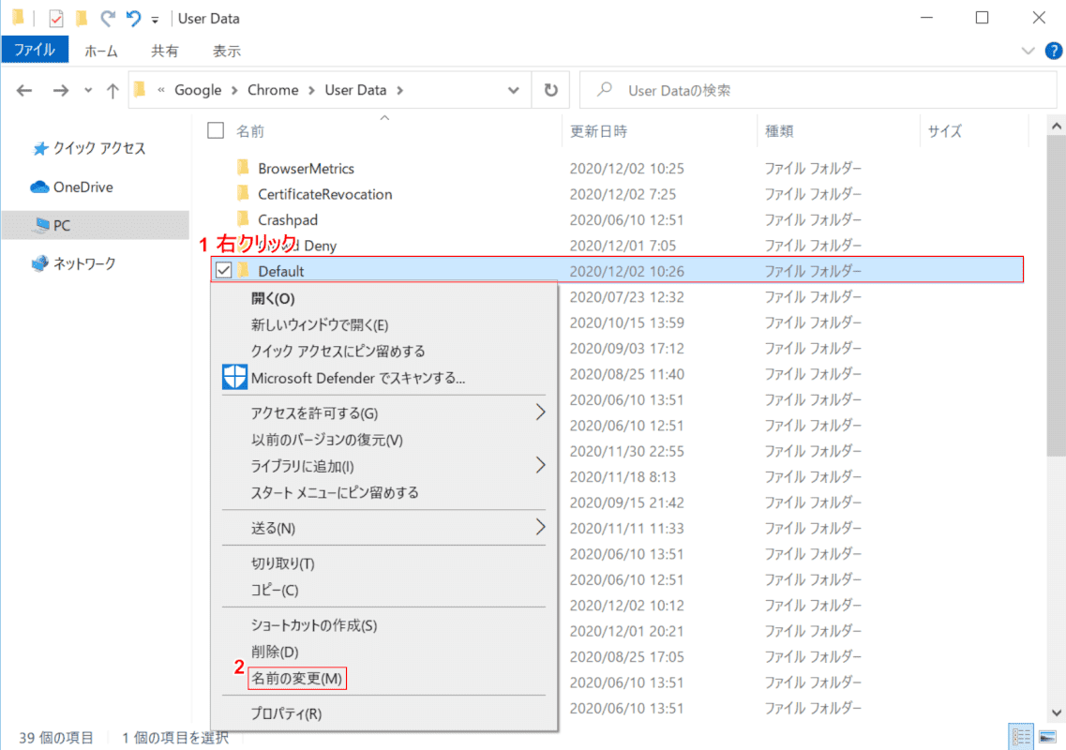Switch to the 表示 ribbon tab

[x=226, y=51]
